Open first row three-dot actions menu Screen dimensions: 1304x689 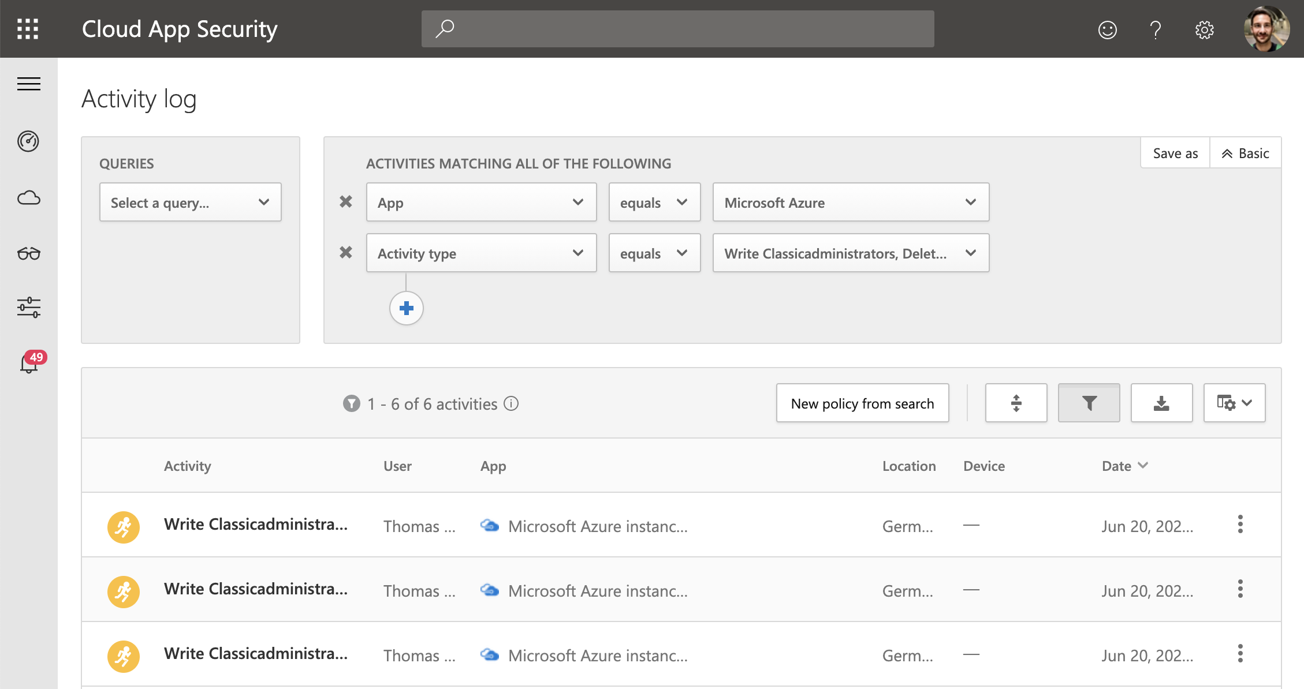(x=1240, y=524)
